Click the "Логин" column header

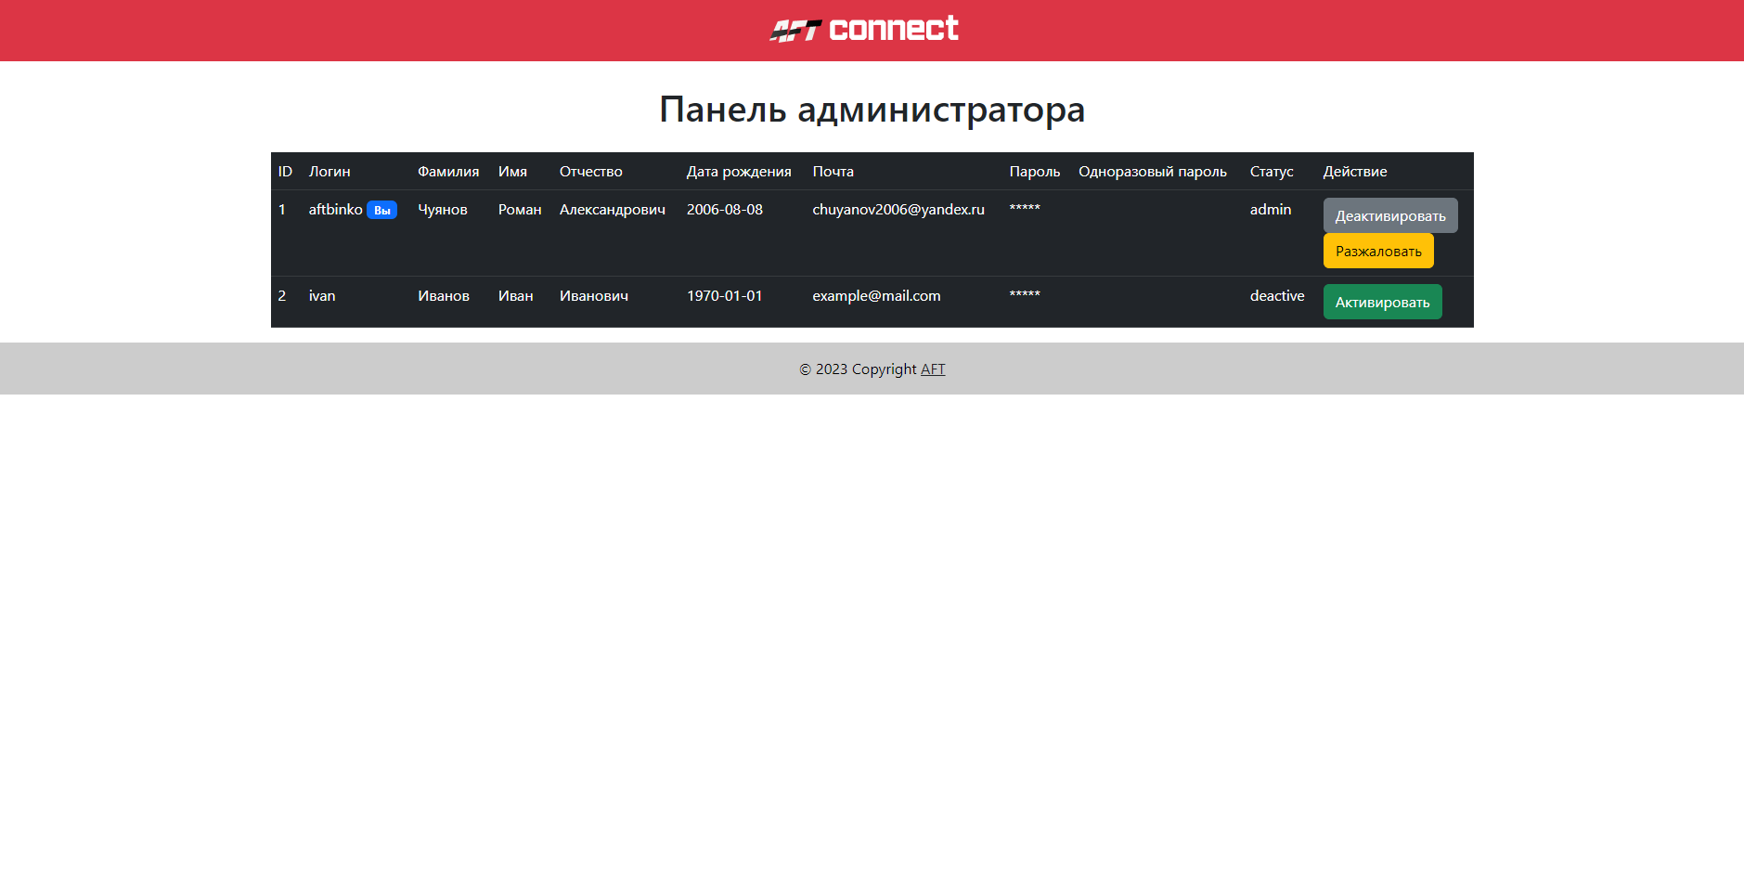329,171
